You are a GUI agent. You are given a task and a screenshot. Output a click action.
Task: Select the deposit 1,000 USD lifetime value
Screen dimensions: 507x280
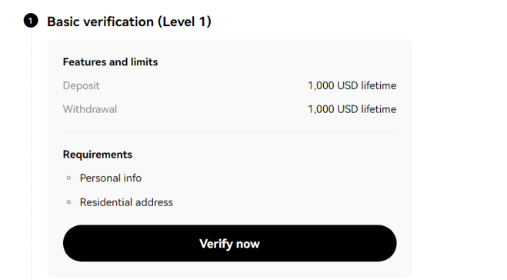[352, 85]
